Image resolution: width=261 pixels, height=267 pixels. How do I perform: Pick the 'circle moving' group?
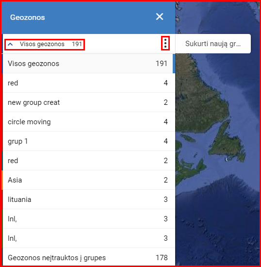tap(89, 122)
